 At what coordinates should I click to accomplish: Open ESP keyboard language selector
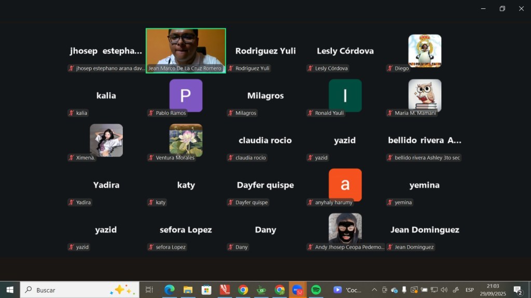pyautogui.click(x=469, y=290)
